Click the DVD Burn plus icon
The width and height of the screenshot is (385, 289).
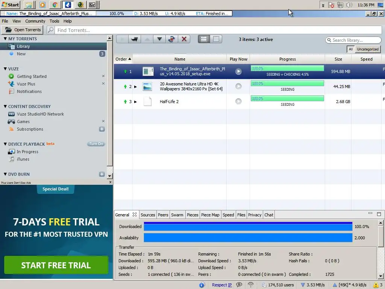(102, 174)
